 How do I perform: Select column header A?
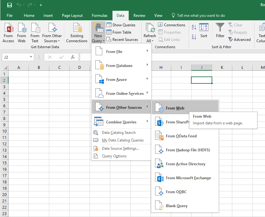(19, 68)
